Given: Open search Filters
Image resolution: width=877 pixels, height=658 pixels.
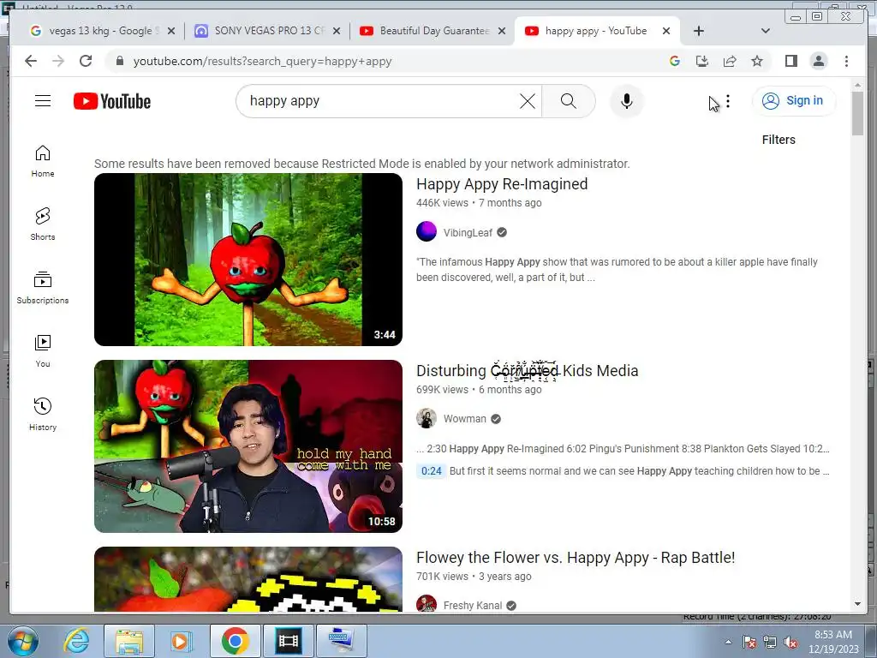Looking at the screenshot, I should pos(779,140).
